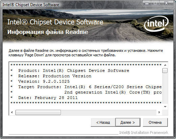
Task: Click the Intel logo in the banner
Action: coord(156,23)
